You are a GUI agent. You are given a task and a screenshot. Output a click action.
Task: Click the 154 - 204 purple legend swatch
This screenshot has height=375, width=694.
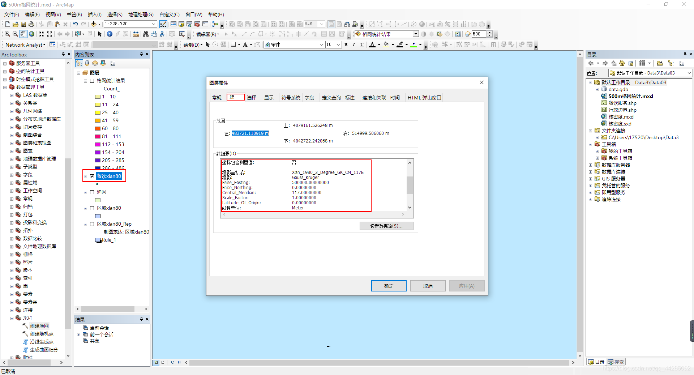(98, 153)
